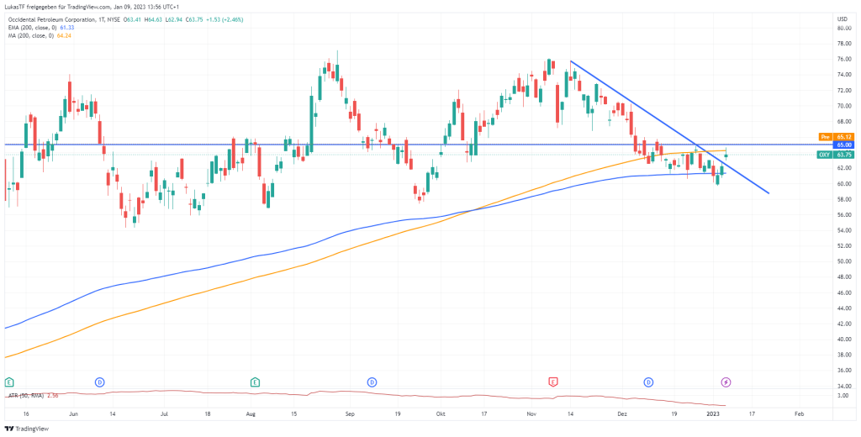Screen dimensions: 861x437
Task: Click the dividend marker in mid-June
Action: click(99, 382)
